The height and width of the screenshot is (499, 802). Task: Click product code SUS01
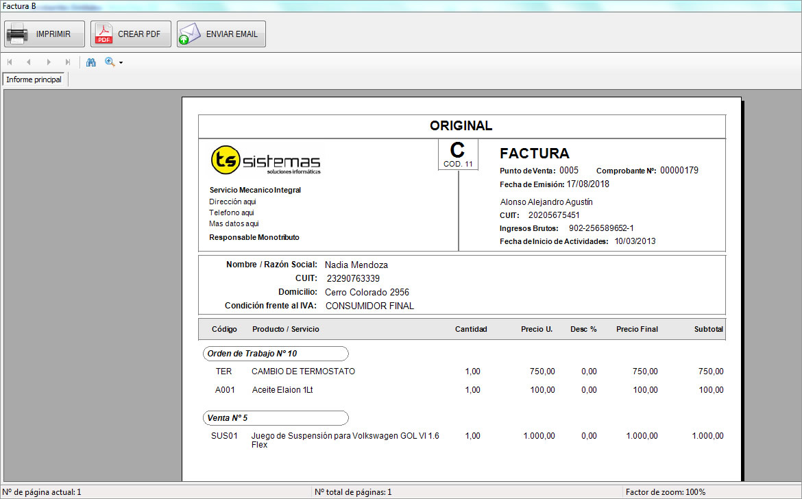[x=225, y=436]
